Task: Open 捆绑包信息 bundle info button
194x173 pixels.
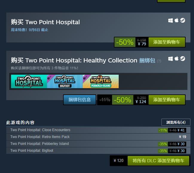Action: 80,100
